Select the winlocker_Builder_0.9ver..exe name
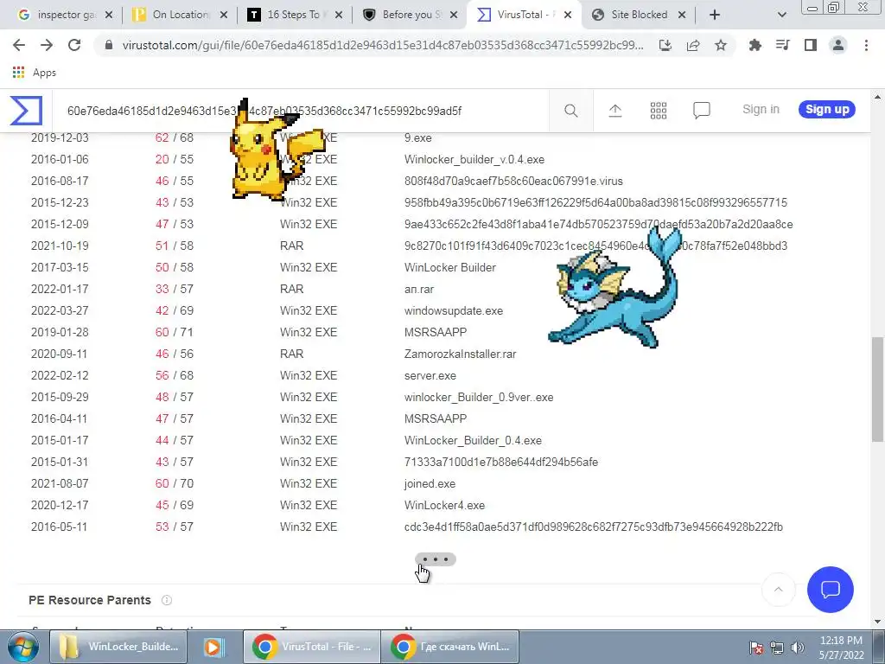The height and width of the screenshot is (664, 885). click(x=479, y=398)
